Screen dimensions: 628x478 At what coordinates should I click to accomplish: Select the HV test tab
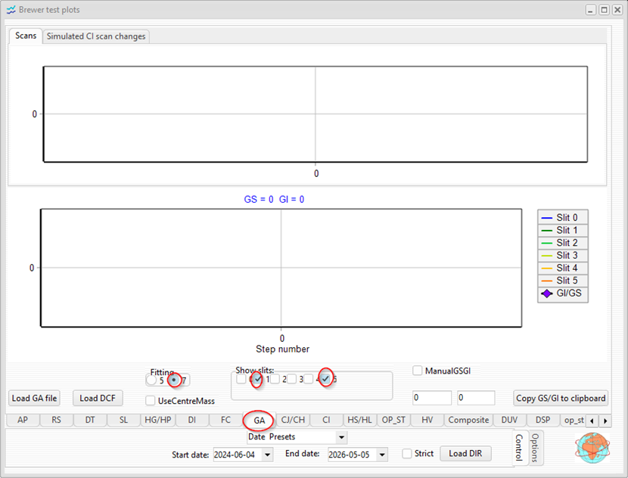[427, 420]
